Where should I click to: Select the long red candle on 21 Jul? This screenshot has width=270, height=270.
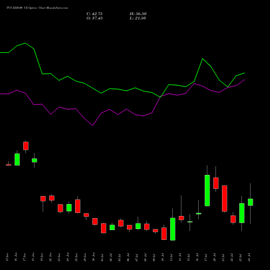click(225, 198)
